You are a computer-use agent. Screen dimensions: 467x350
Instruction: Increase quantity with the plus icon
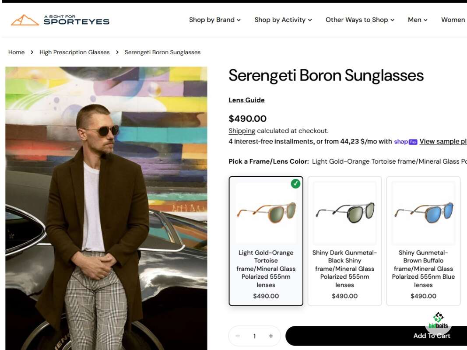[271, 336]
